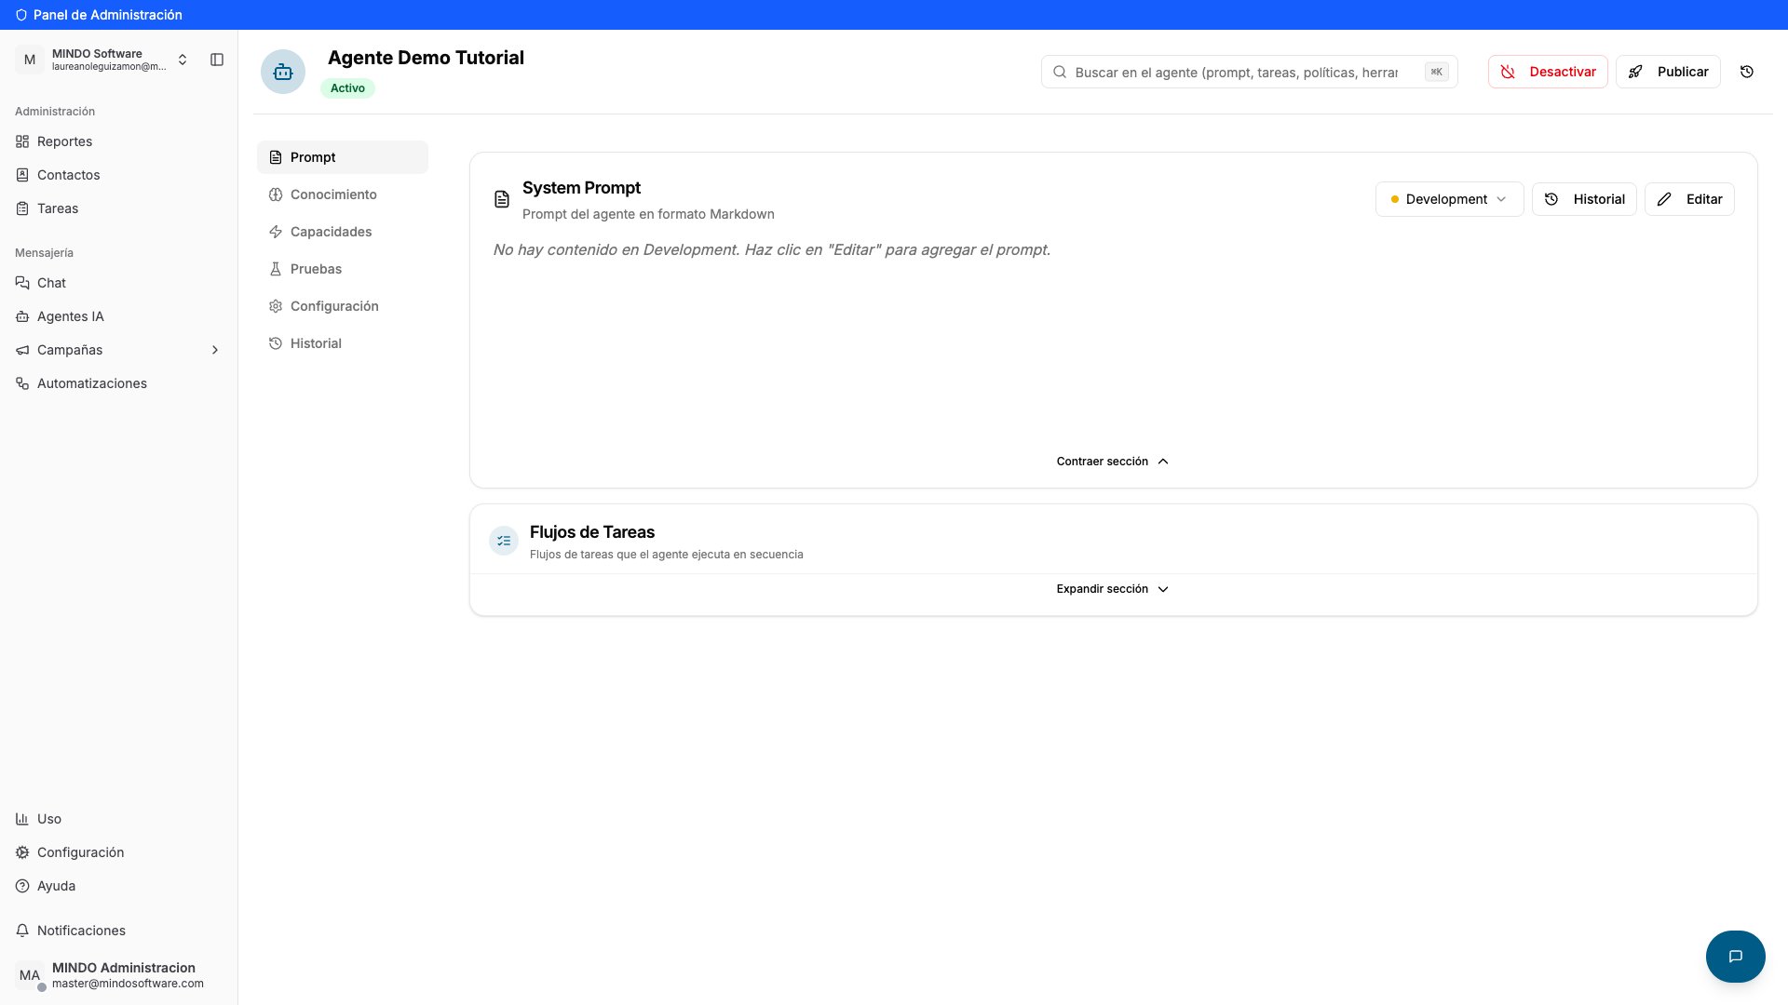
Task: Expand the Campañas submenu chevron
Action: [215, 350]
